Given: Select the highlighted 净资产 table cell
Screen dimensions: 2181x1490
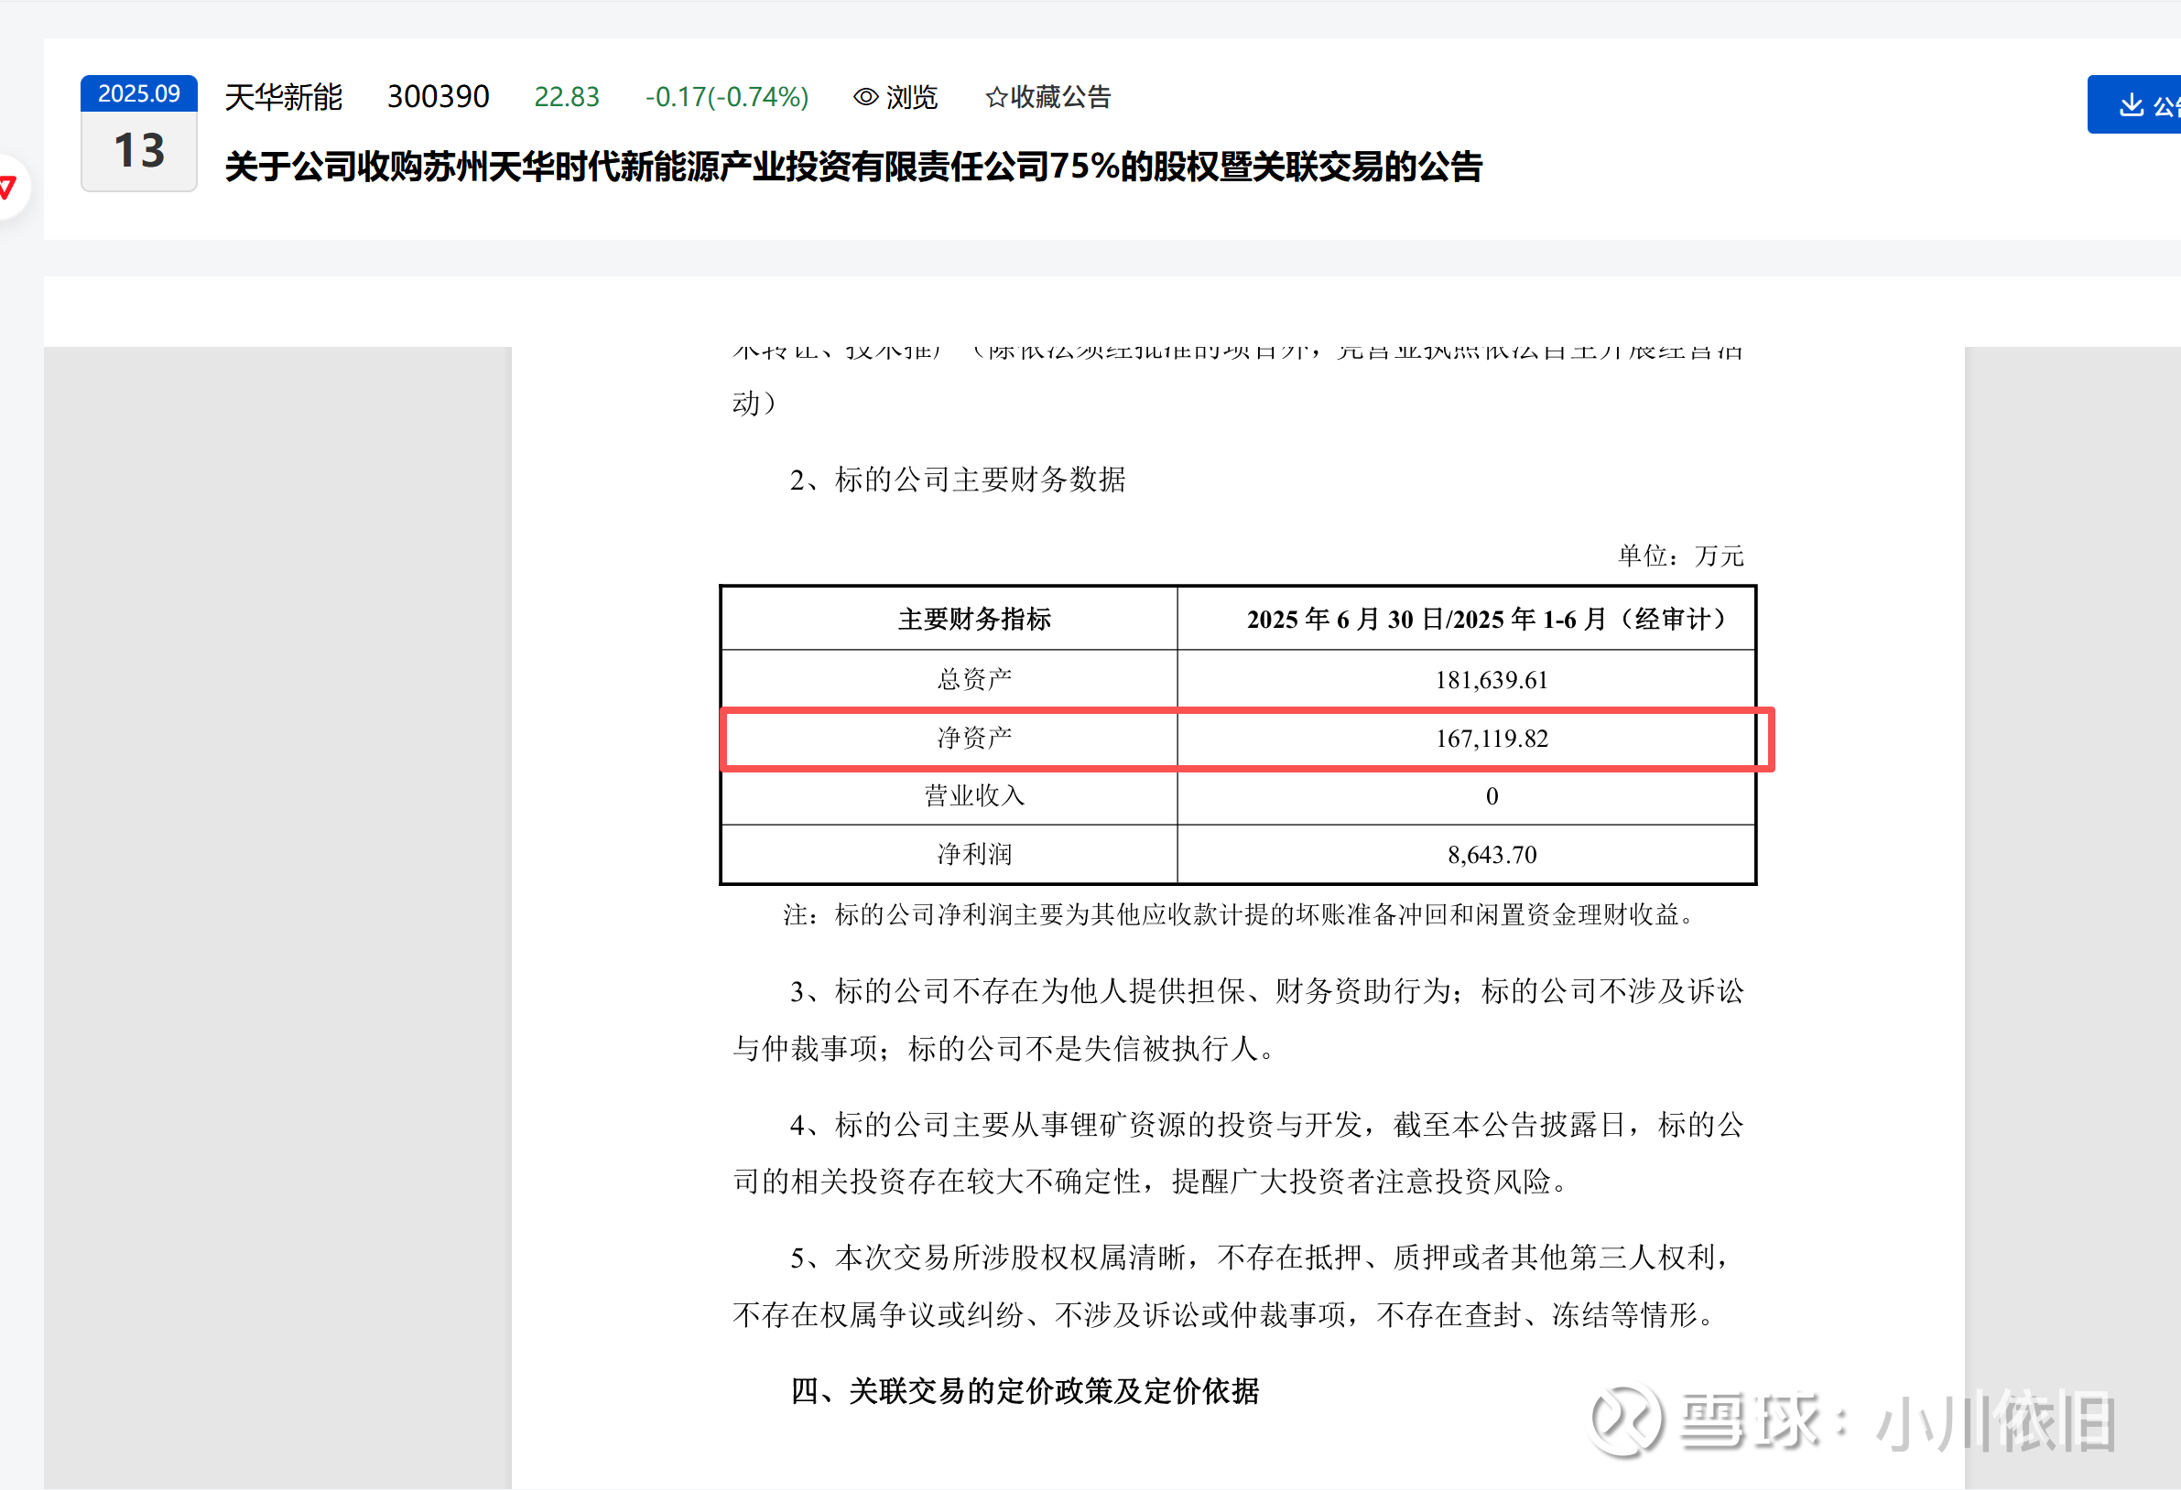Looking at the screenshot, I should tap(974, 739).
